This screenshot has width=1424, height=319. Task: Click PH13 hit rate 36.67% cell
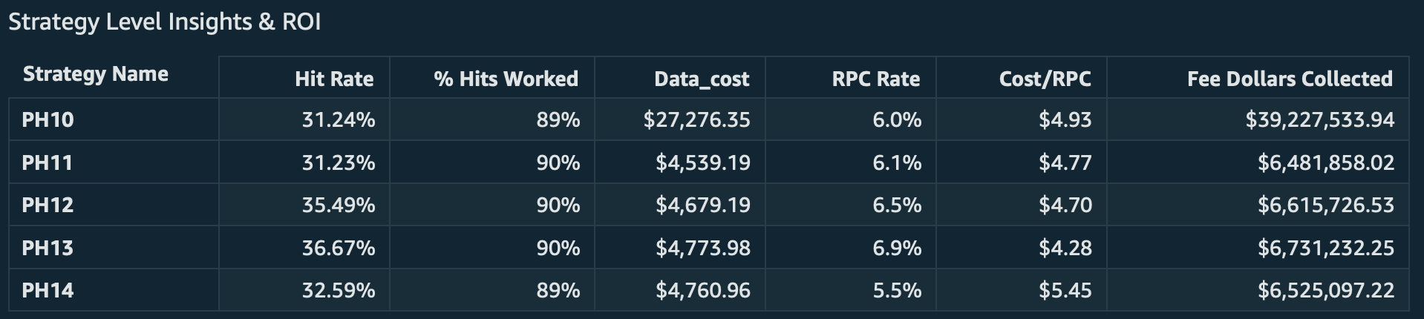[338, 248]
